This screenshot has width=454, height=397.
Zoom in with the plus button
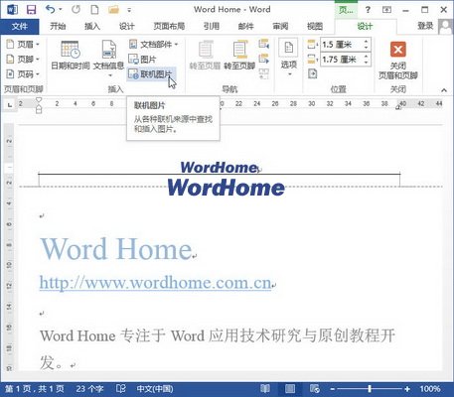pyautogui.click(x=407, y=389)
